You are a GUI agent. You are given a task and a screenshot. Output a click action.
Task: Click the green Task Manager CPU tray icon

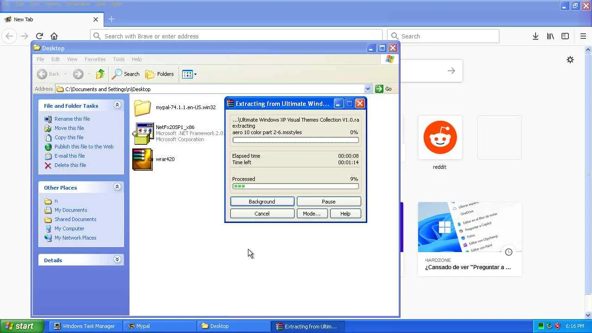pos(541,326)
